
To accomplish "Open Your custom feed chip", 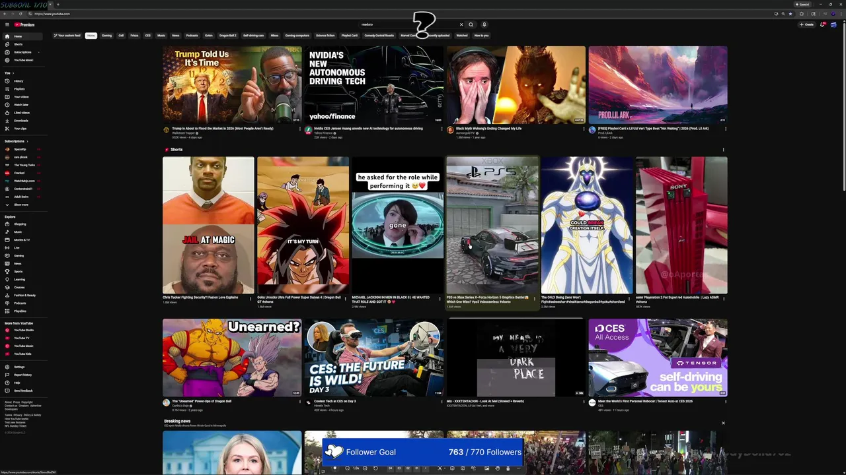I will (67, 36).
